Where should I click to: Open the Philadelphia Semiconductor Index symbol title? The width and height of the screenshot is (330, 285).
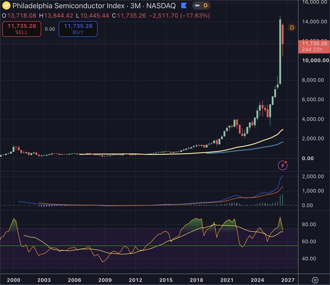coord(69,6)
